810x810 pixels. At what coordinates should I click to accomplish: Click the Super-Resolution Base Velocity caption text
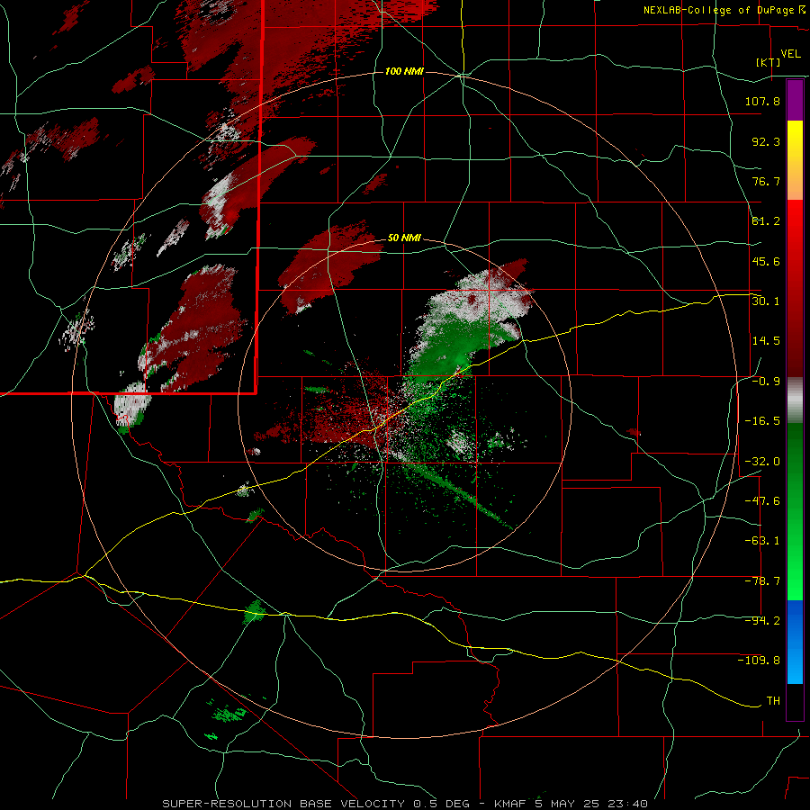click(x=404, y=804)
